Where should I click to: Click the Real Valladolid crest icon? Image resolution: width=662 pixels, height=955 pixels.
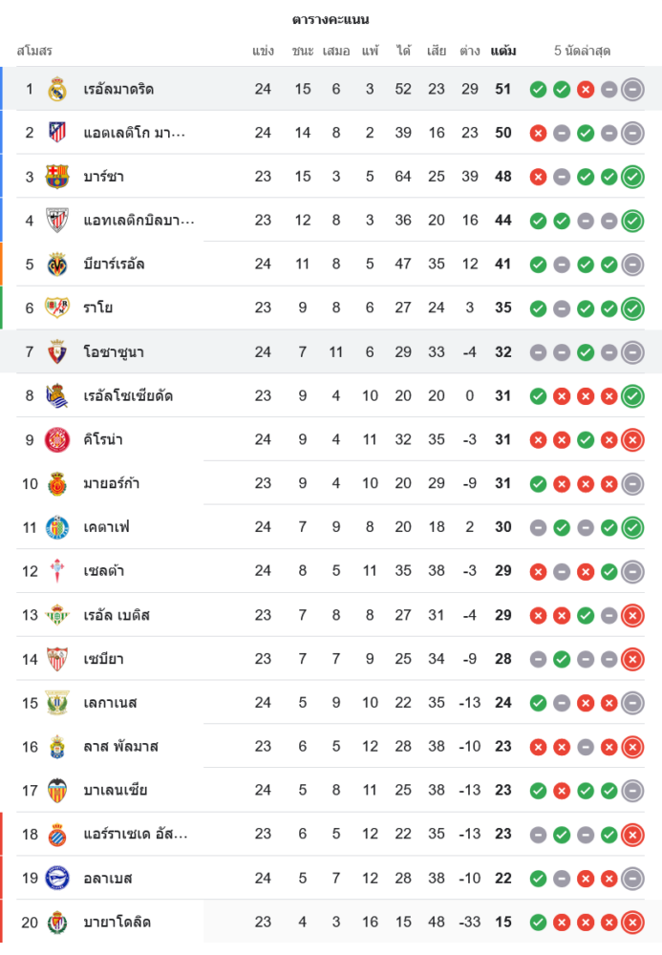point(57,923)
